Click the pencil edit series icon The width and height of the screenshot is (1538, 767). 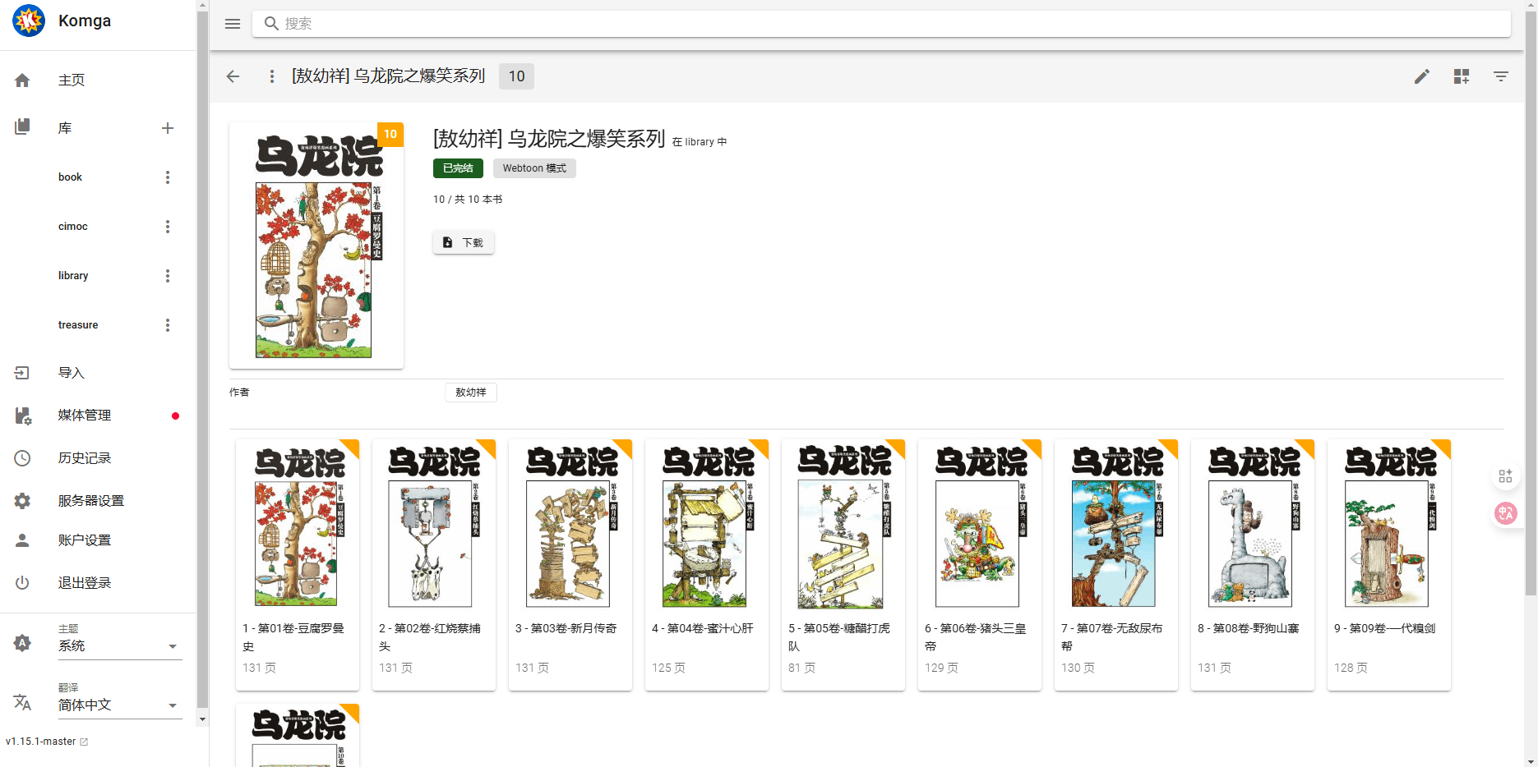pyautogui.click(x=1421, y=76)
